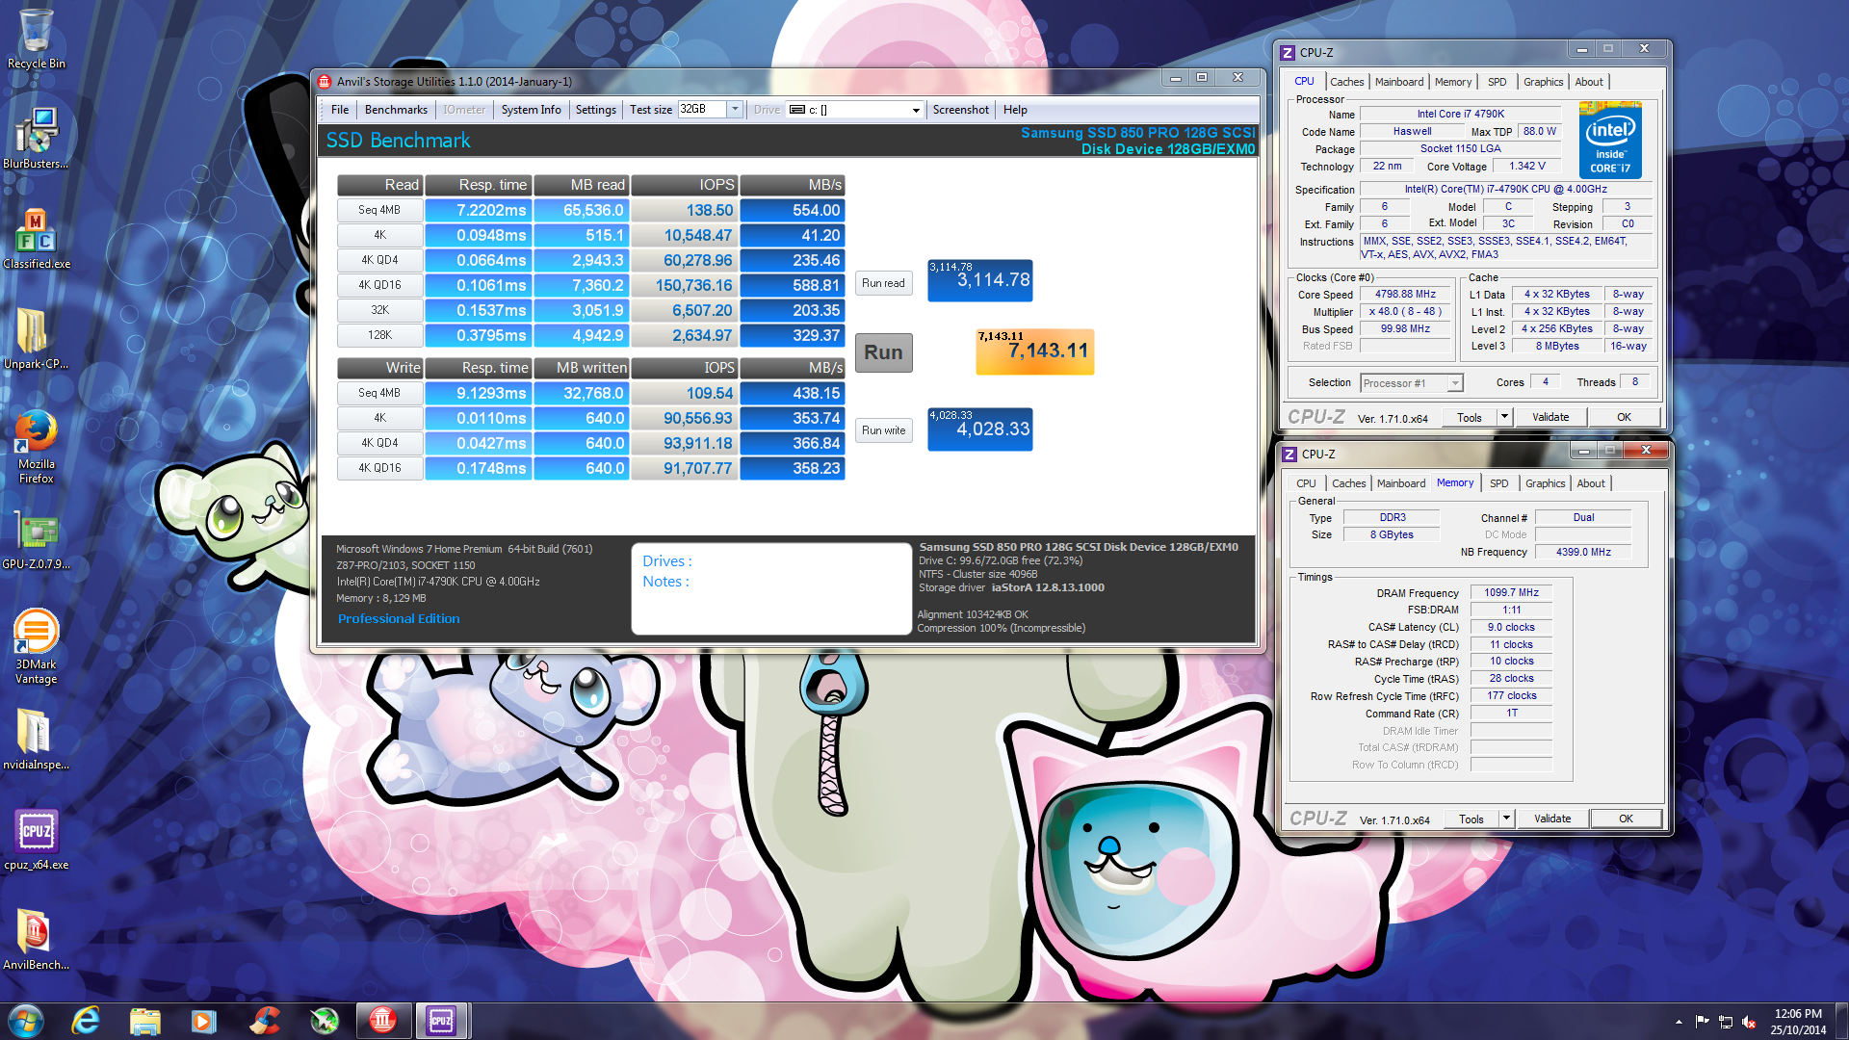1849x1040 pixels.
Task: Click the Run read button
Action: 883,283
